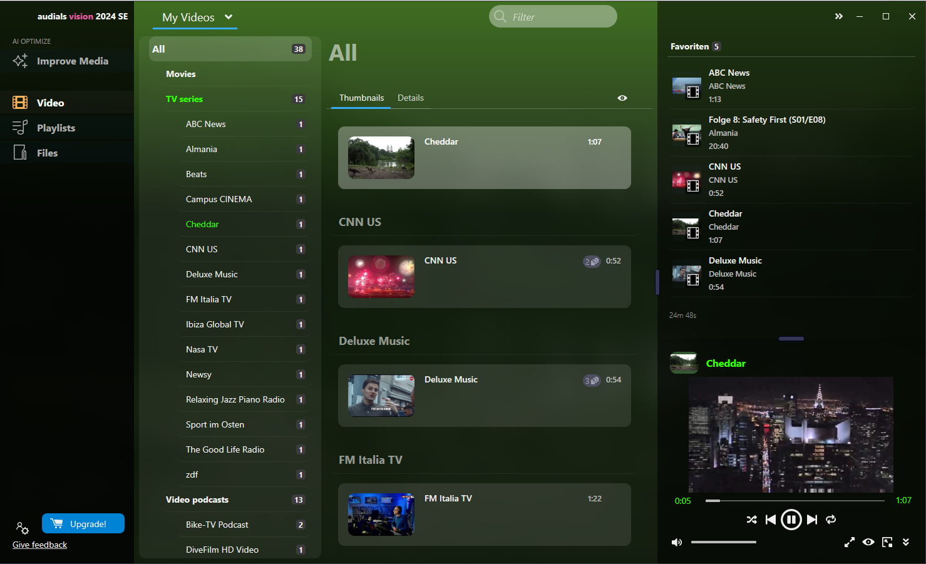Open the Deluxe Music video thumbnail
The width and height of the screenshot is (926, 564).
tap(381, 396)
